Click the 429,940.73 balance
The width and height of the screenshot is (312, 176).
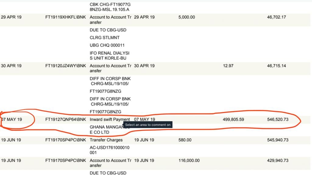tap(278, 160)
